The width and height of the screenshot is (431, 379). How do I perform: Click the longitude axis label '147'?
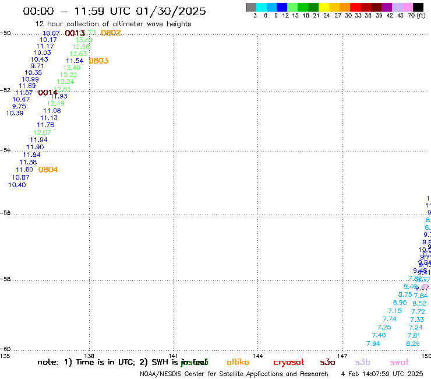coord(342,356)
